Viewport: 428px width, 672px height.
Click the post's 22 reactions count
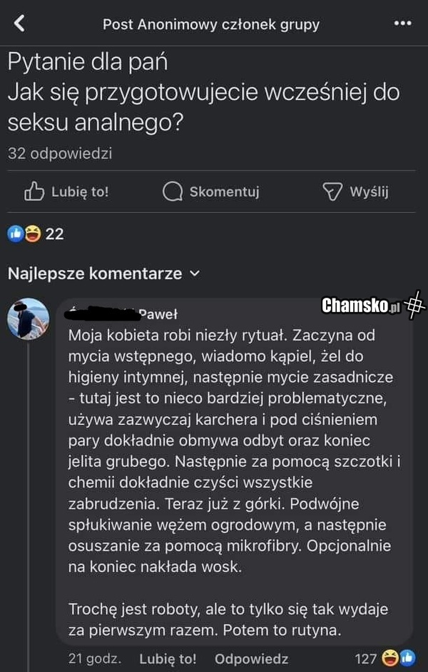click(55, 234)
